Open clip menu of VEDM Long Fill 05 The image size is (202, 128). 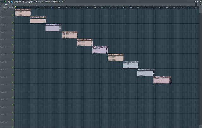click(x=31, y=17)
